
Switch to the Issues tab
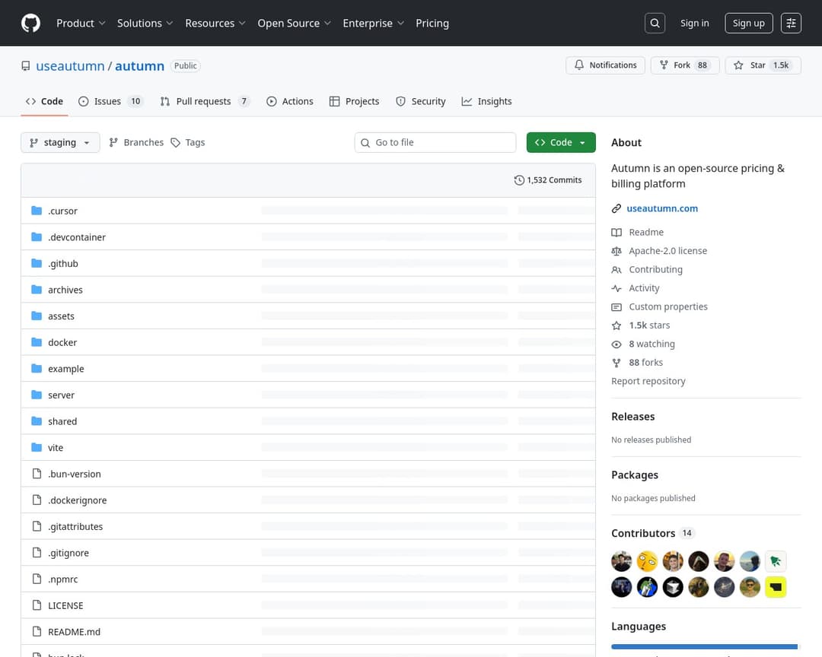(110, 101)
